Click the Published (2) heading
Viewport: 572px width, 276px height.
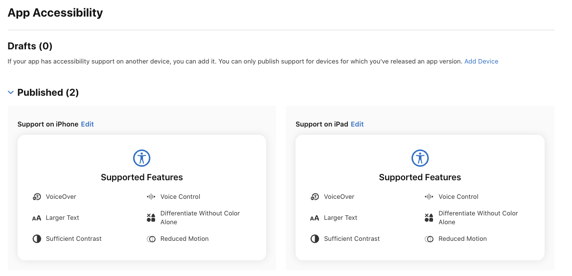pos(48,92)
